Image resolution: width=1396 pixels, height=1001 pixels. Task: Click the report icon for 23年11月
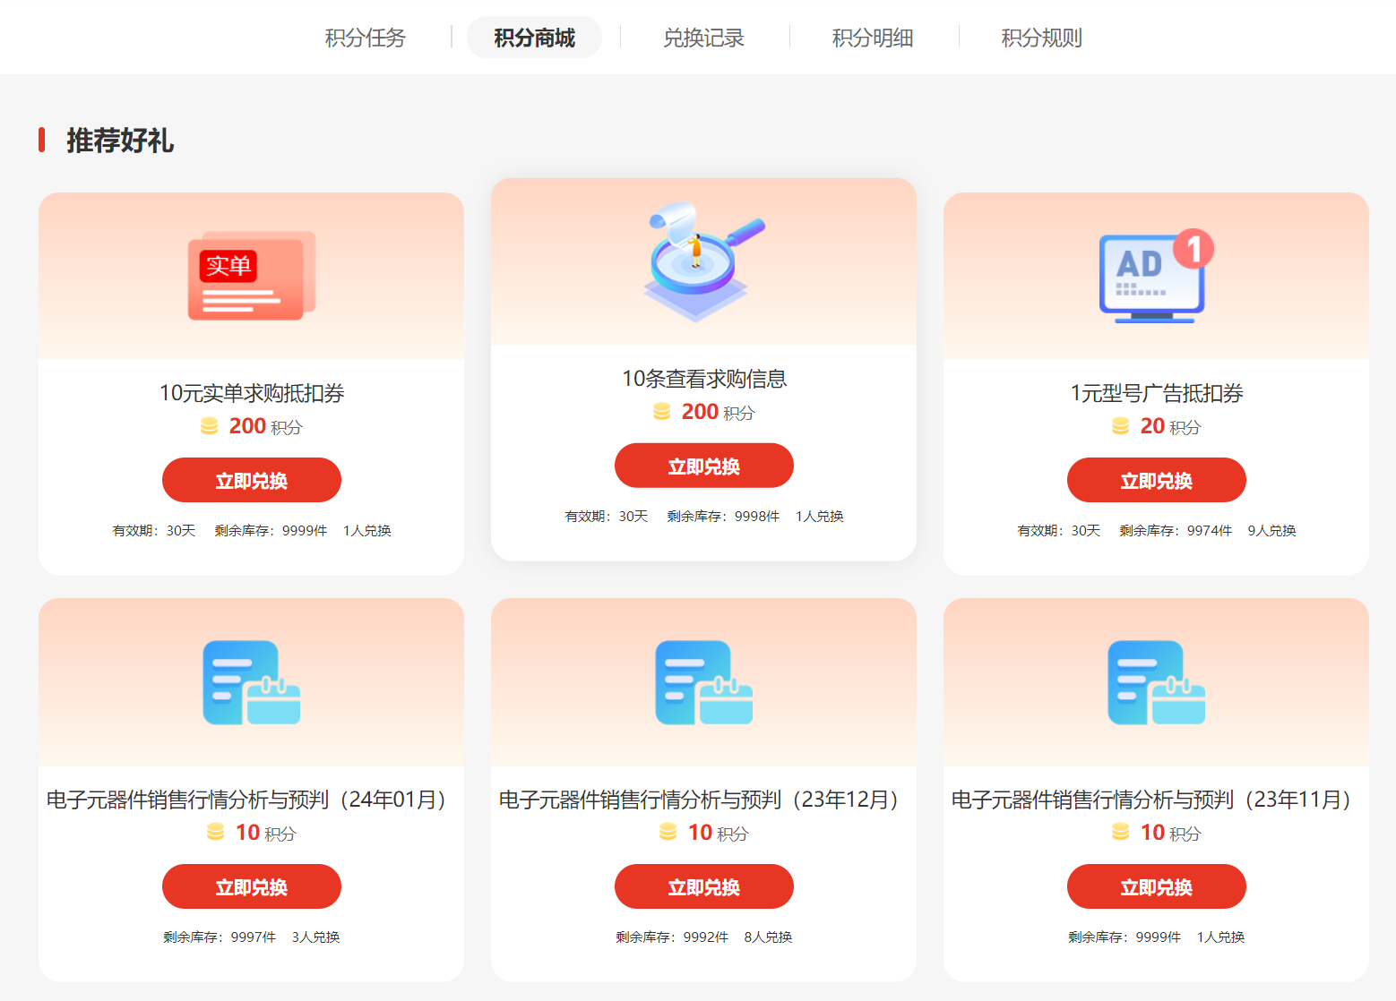click(x=1156, y=682)
